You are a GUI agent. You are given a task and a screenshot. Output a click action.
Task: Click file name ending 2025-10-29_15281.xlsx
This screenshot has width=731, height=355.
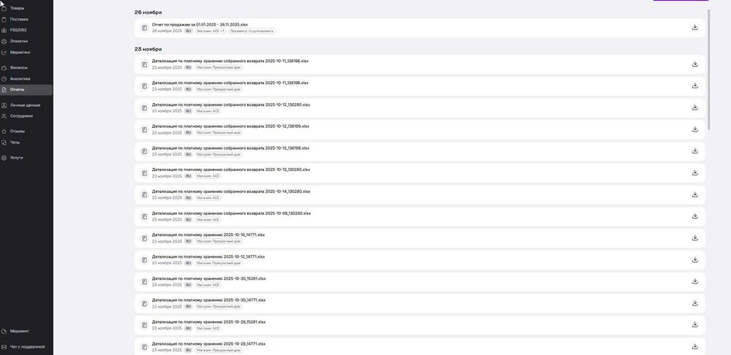209,322
